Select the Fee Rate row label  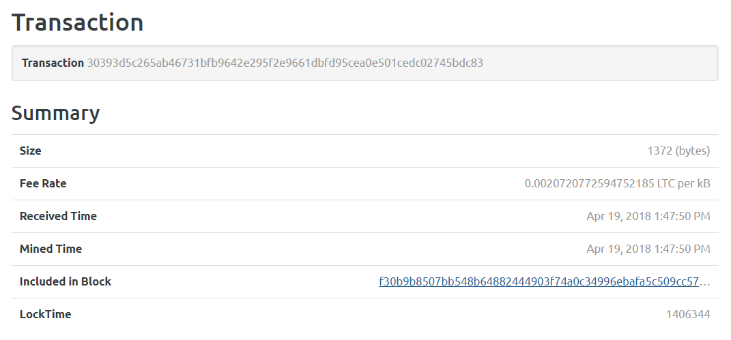pyautogui.click(x=43, y=183)
